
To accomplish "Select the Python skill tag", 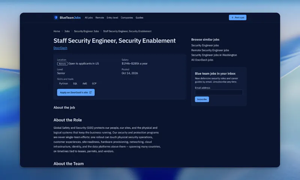I will tap(63, 83).
